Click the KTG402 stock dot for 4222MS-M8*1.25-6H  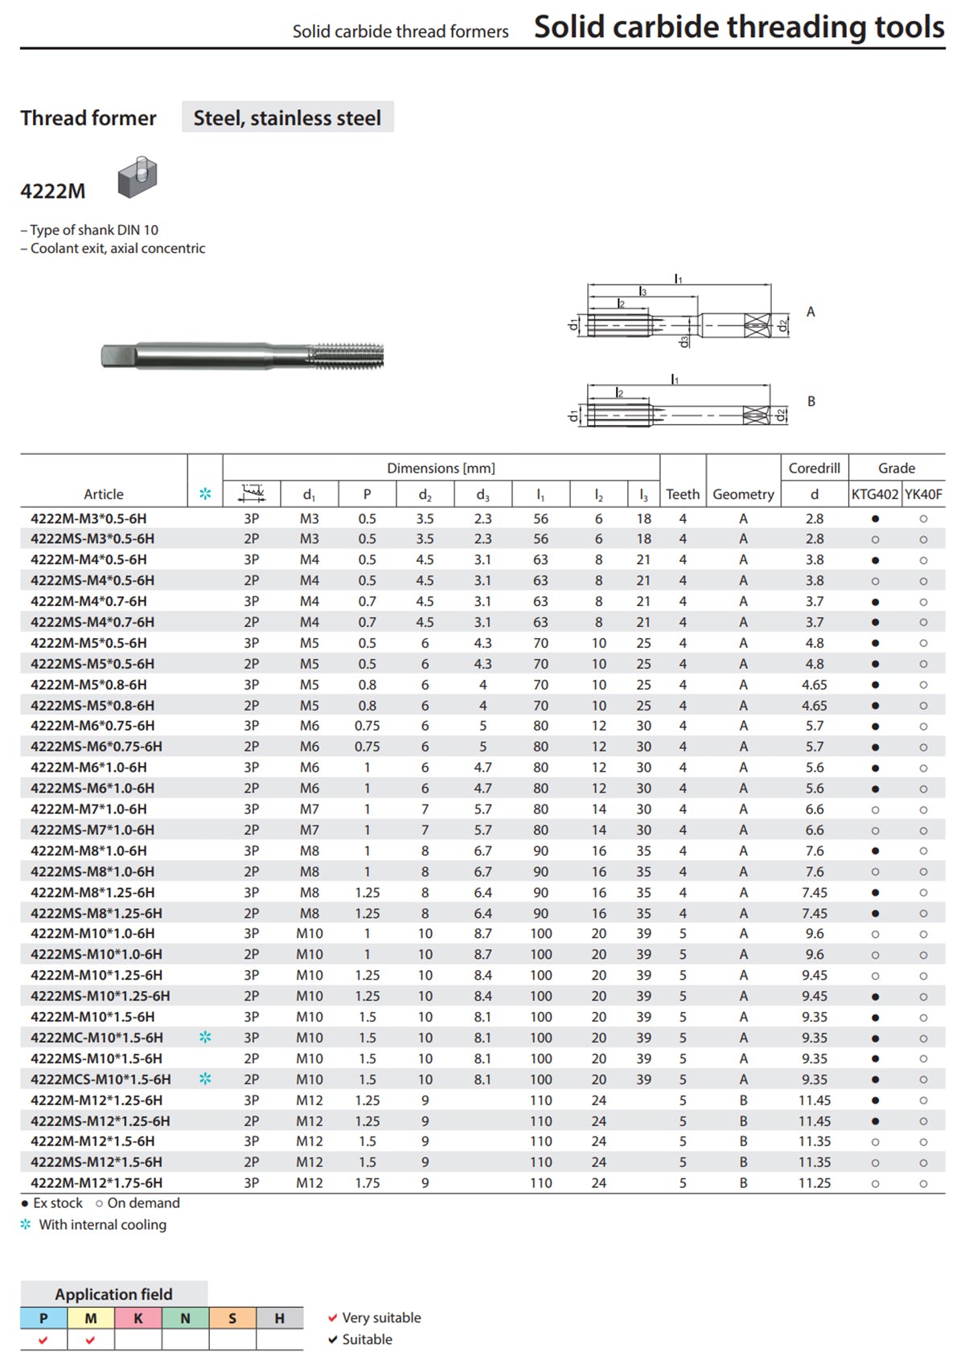point(875,914)
